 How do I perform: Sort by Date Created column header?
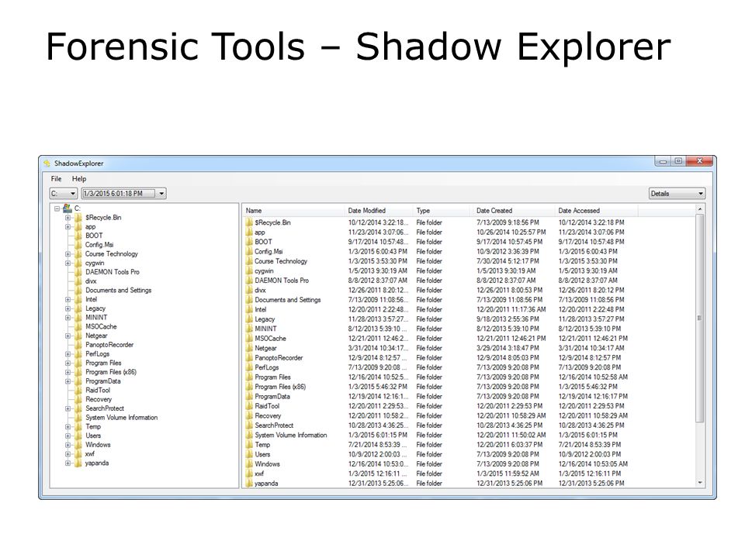(514, 211)
